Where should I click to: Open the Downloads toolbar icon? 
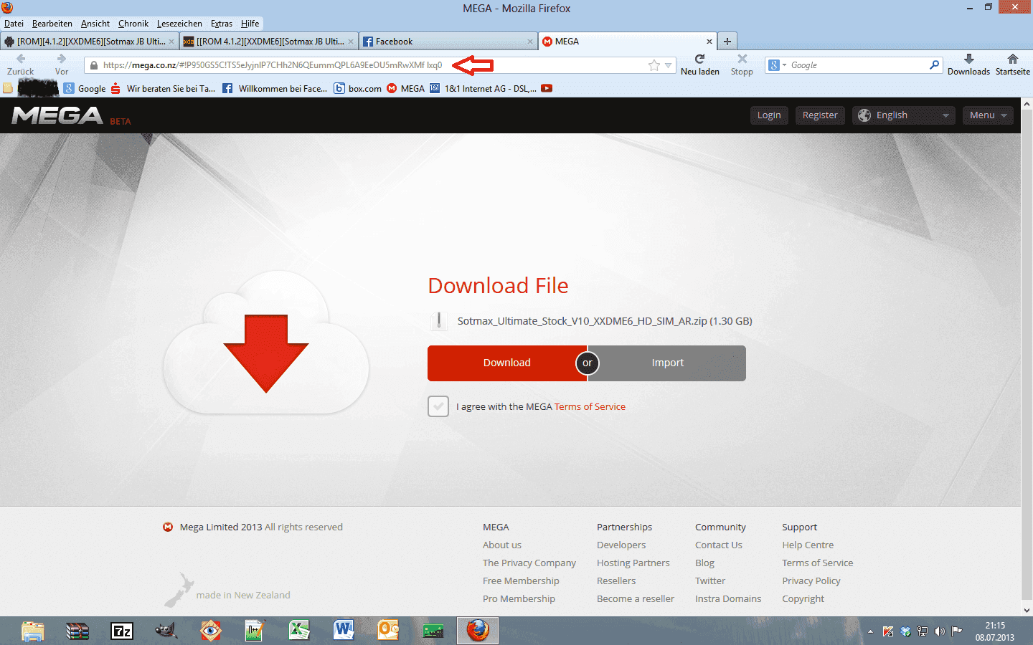click(968, 59)
